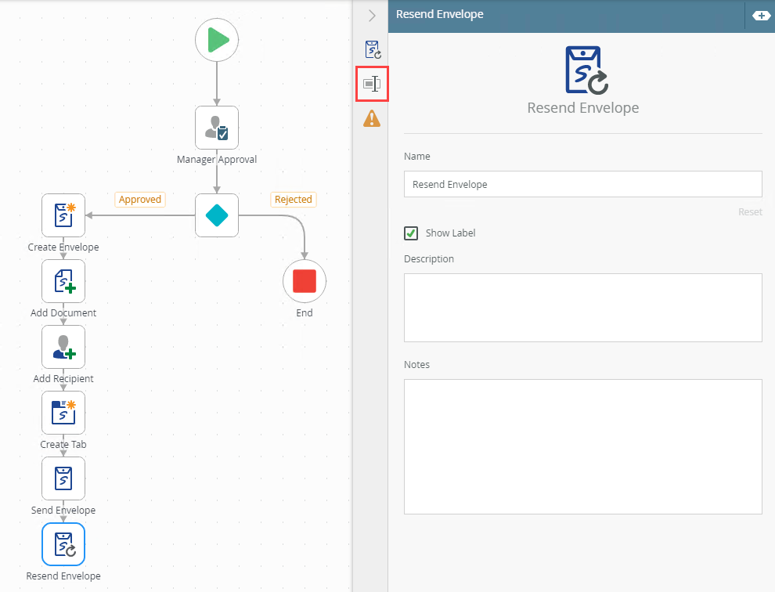This screenshot has width=775, height=592.
Task: Click the Rejected outcome label
Action: coord(294,200)
